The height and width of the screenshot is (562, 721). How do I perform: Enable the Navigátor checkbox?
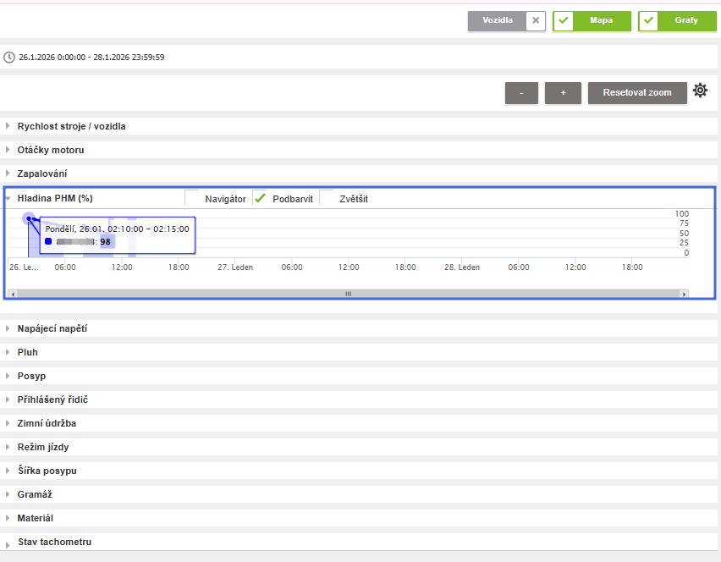(192, 198)
